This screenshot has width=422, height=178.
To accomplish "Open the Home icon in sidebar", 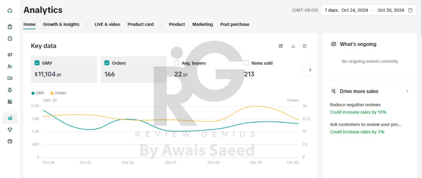I will click(10, 11).
